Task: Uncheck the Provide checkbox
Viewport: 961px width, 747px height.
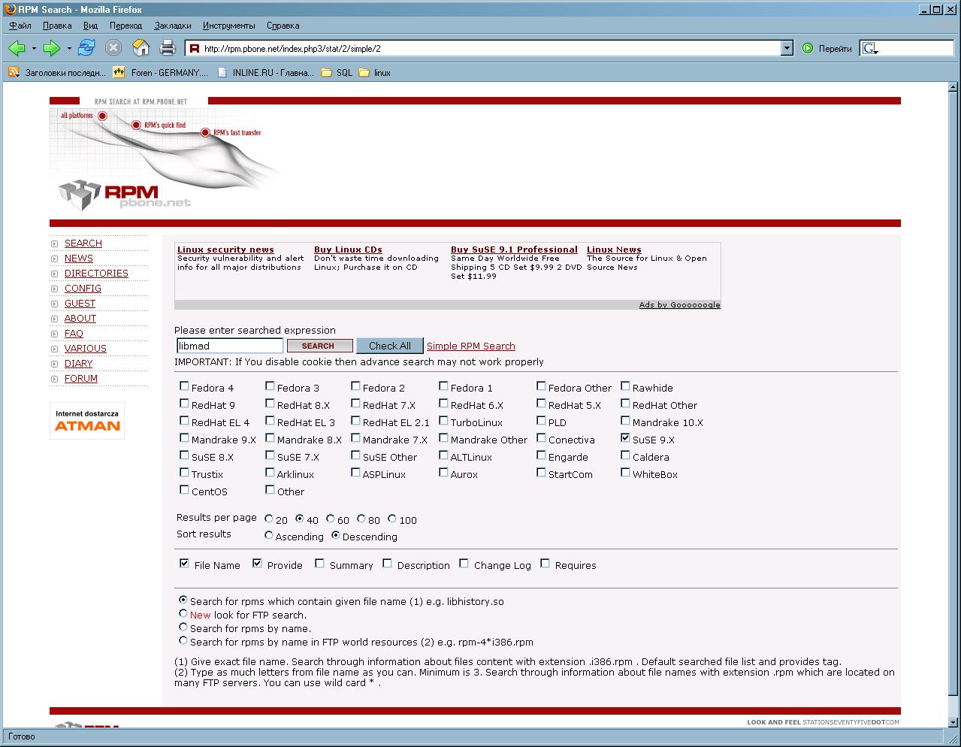Action: 257,564
